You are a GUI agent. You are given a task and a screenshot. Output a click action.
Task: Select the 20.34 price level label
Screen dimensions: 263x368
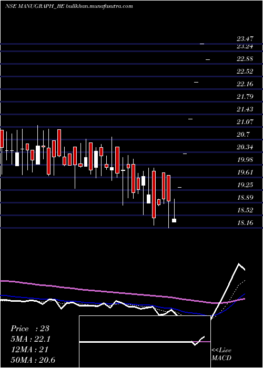point(245,147)
